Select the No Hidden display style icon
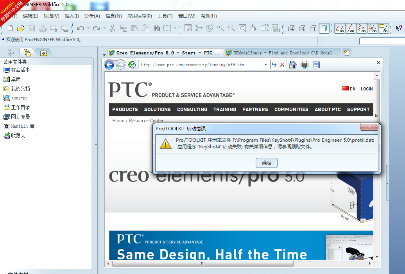This screenshot has height=274, width=405. [313, 28]
